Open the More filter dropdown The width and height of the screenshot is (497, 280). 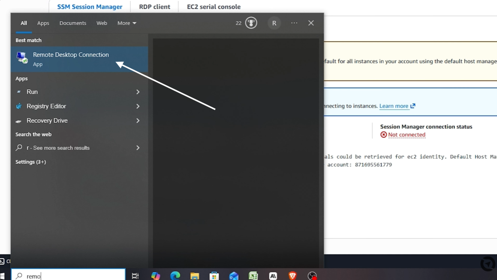click(127, 23)
